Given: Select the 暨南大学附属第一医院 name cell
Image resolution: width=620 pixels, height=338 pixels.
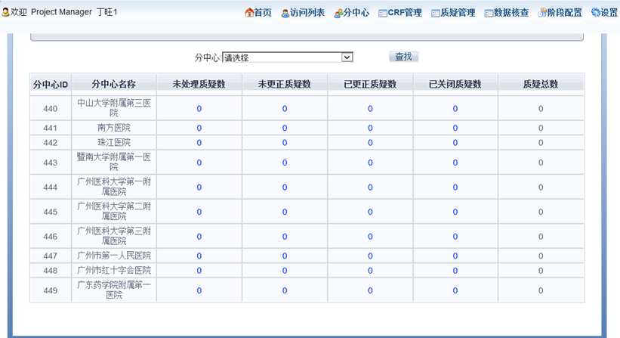Looking at the screenshot, I should 114,163.
